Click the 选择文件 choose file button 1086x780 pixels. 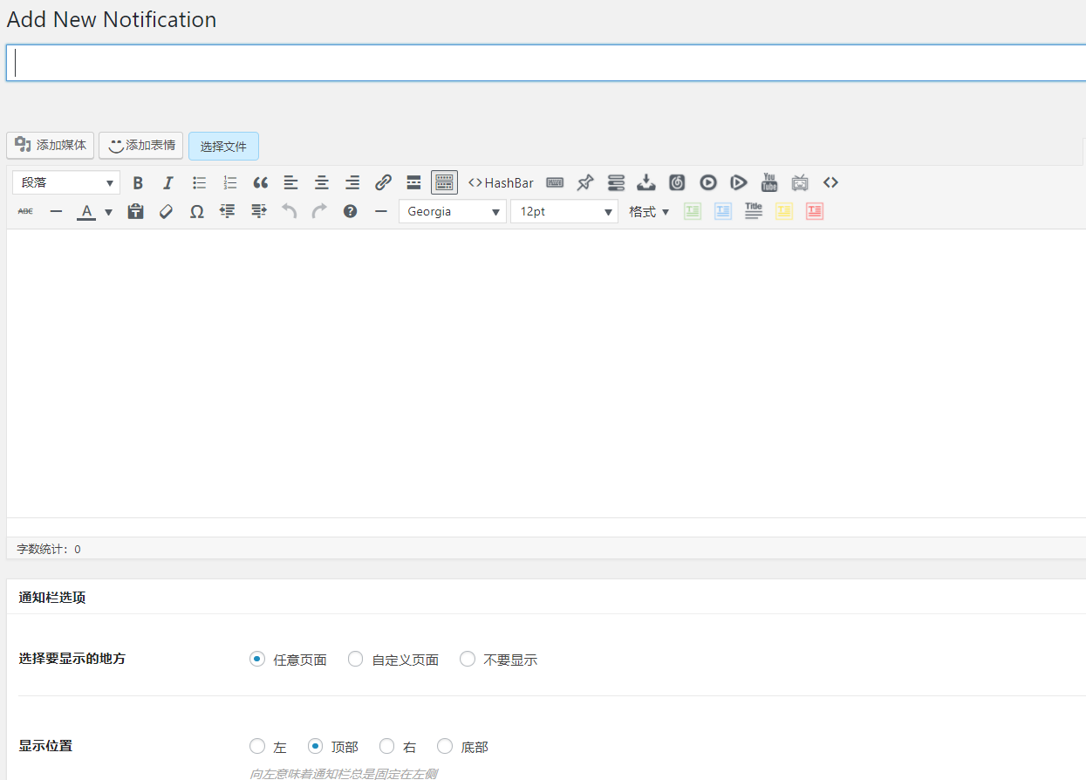click(x=223, y=146)
